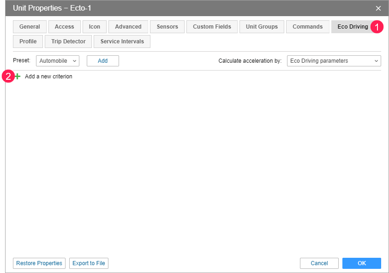Open the Trip Detector tab
The width and height of the screenshot is (389, 273).
pos(68,42)
